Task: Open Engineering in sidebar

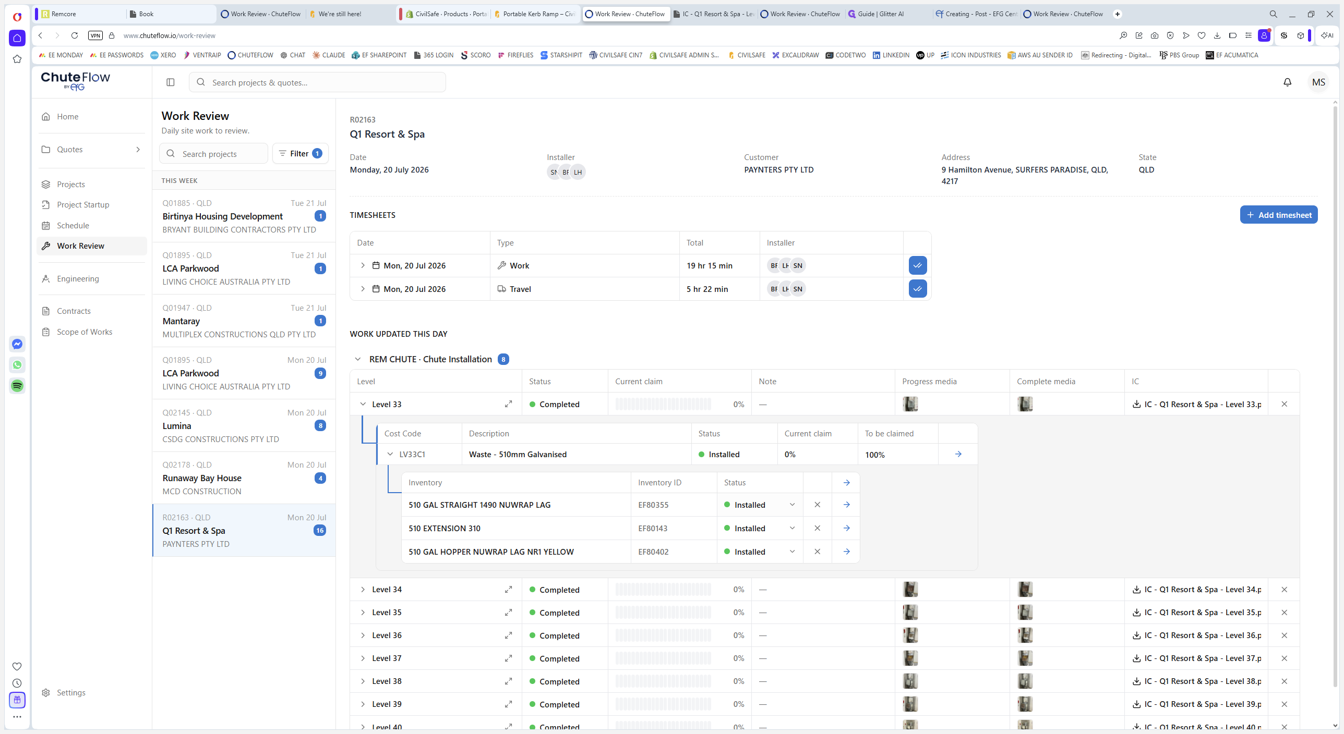Action: [x=92, y=279]
